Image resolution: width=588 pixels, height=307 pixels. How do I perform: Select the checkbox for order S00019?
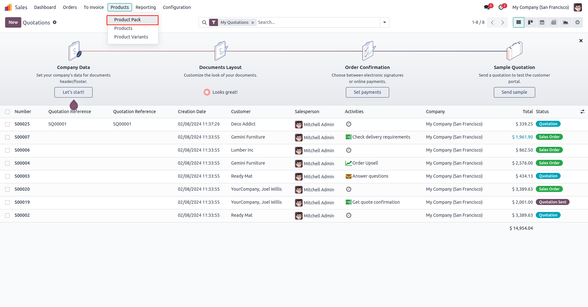[7, 202]
